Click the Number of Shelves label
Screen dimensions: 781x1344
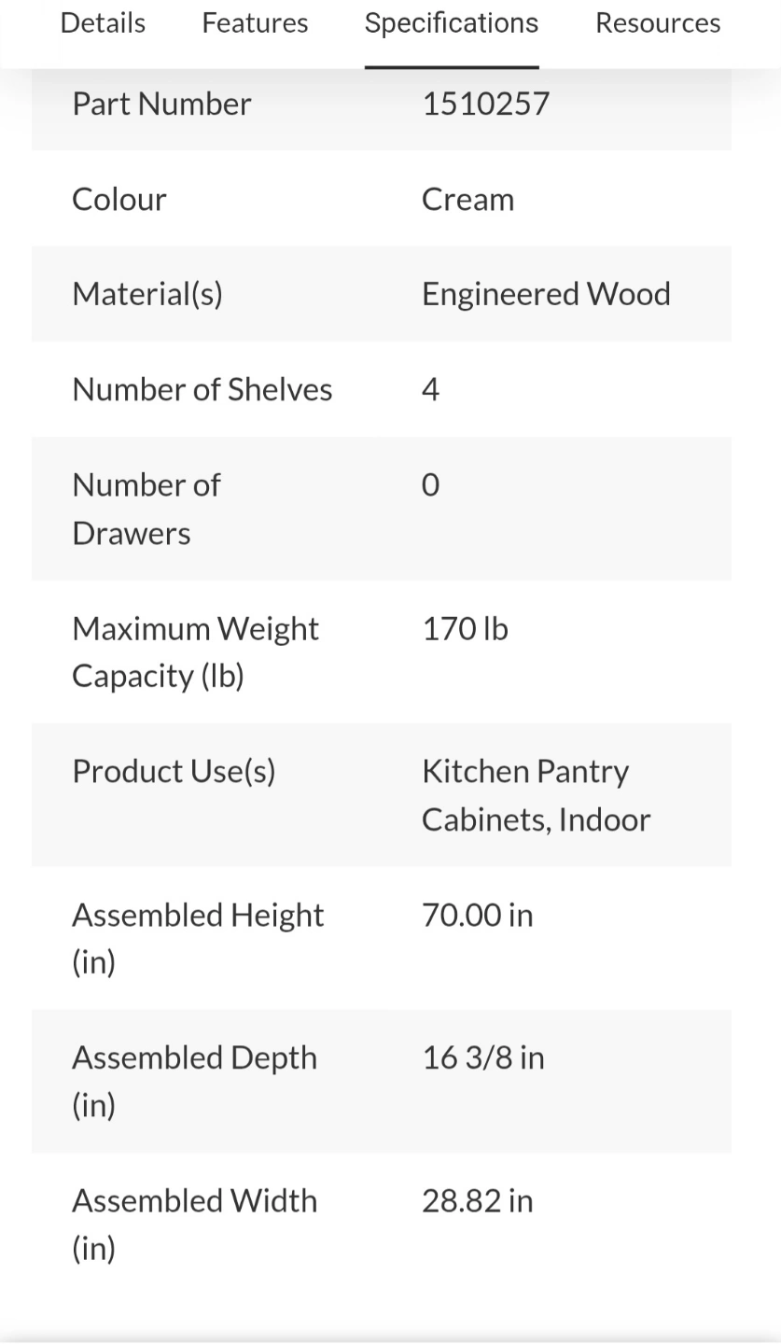[202, 389]
